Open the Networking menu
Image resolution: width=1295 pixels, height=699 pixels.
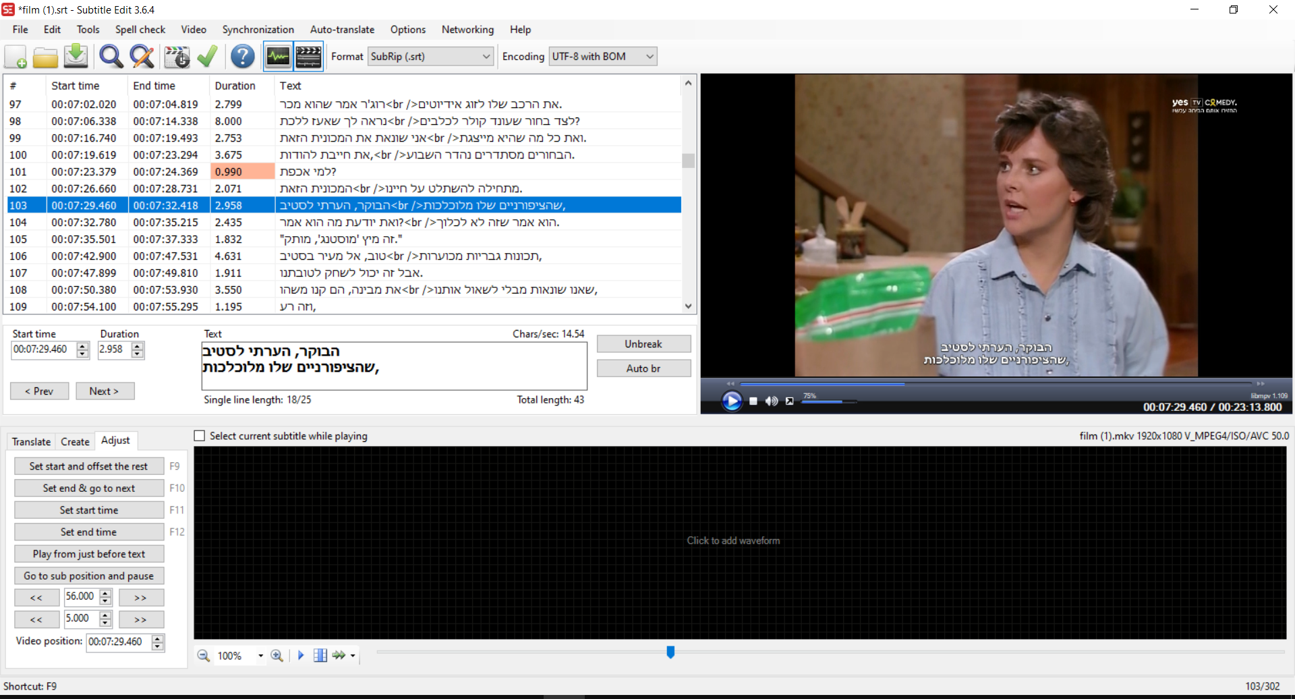click(467, 30)
